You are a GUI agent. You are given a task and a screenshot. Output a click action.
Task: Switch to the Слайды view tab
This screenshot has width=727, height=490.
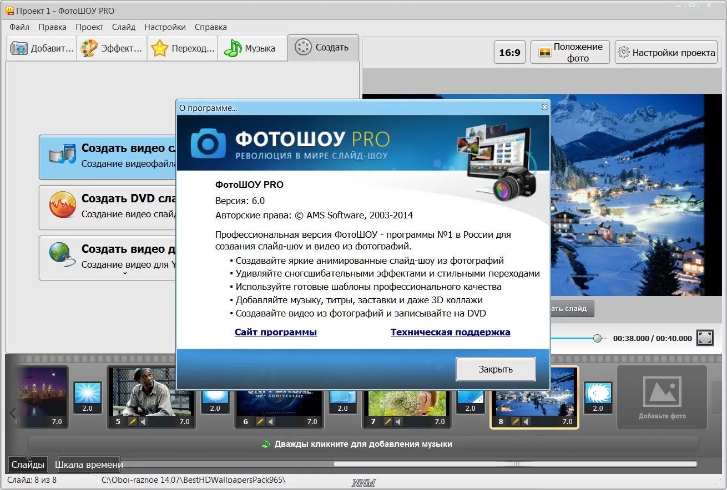[x=28, y=465]
